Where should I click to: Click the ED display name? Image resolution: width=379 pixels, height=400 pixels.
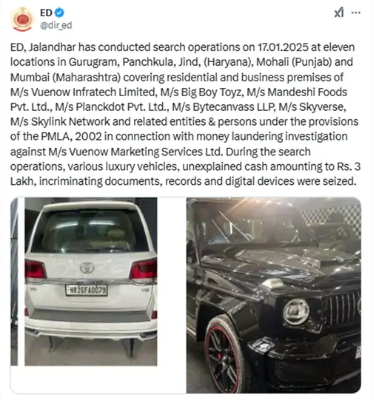pyautogui.click(x=46, y=13)
